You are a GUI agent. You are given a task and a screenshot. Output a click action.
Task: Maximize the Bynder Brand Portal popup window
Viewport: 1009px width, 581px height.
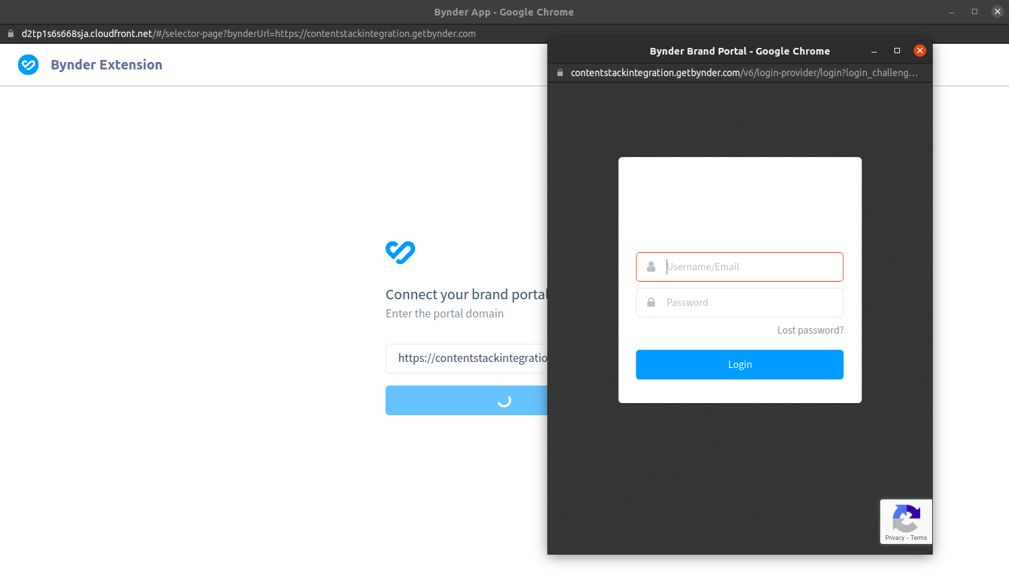(897, 51)
